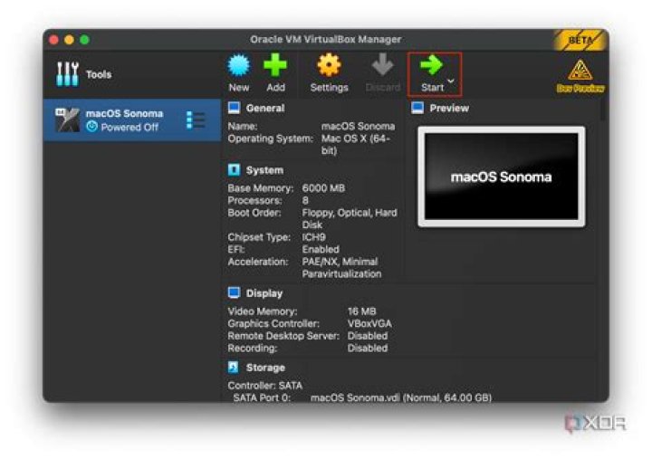
Task: Click the Display section monitor icon
Action: coord(234,292)
